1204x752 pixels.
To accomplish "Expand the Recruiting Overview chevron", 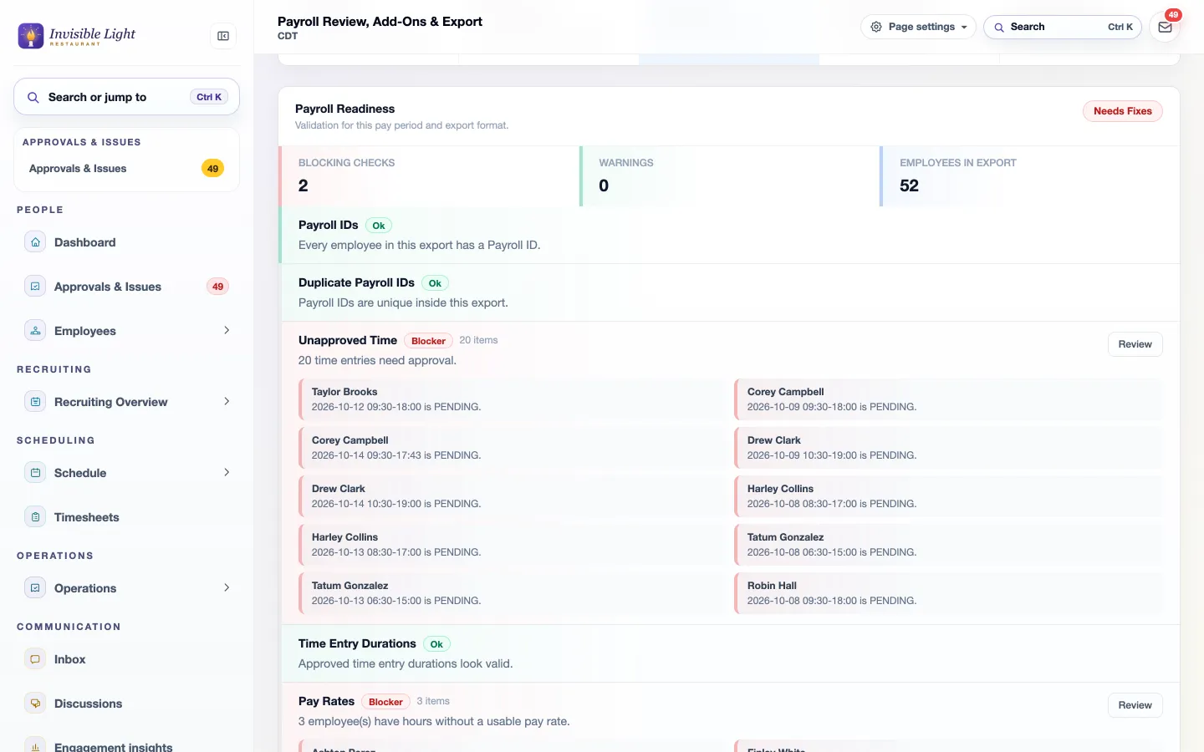I will pyautogui.click(x=227, y=402).
